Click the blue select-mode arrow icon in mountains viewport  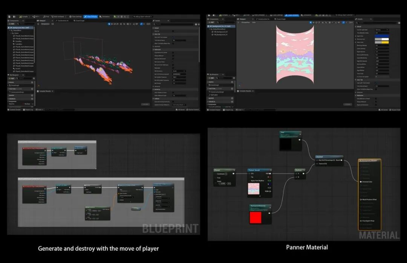(109, 24)
